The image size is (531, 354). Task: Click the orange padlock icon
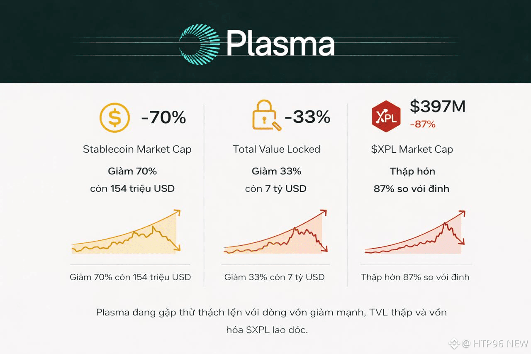coord(265,115)
